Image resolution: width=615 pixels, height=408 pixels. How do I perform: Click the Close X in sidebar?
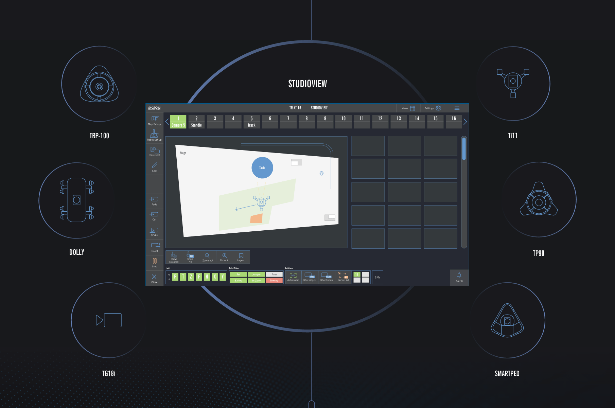pyautogui.click(x=154, y=278)
